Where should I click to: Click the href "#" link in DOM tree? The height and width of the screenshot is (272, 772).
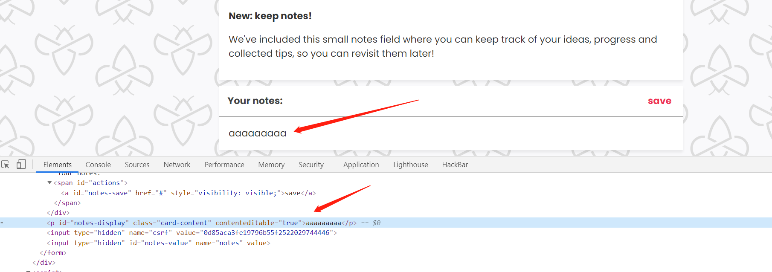click(161, 193)
